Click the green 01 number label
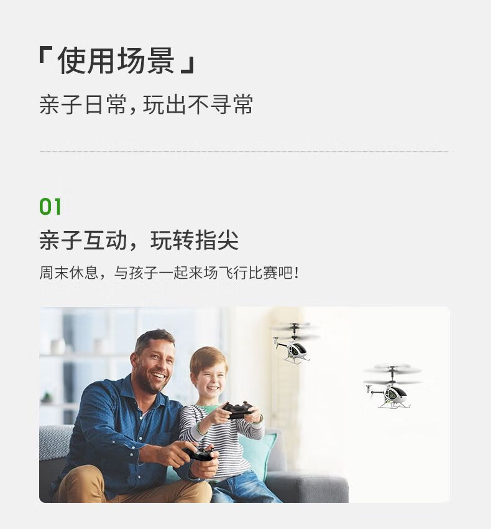Screen dimensions: 491x529 [x=50, y=207]
